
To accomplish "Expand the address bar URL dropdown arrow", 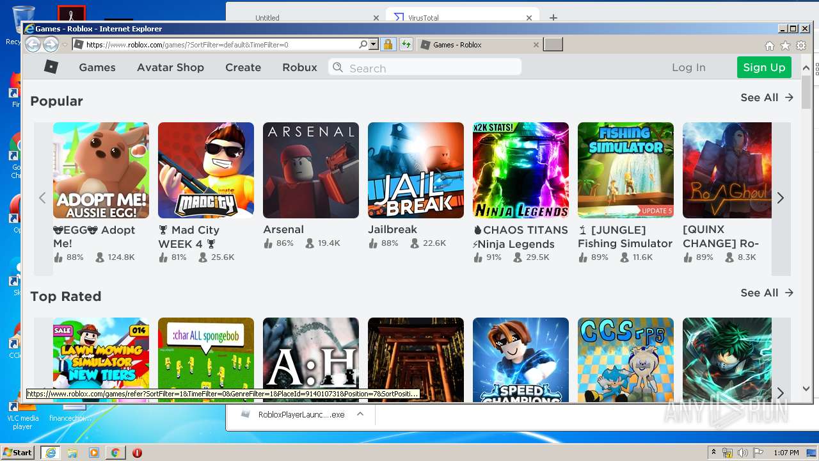I will point(374,44).
